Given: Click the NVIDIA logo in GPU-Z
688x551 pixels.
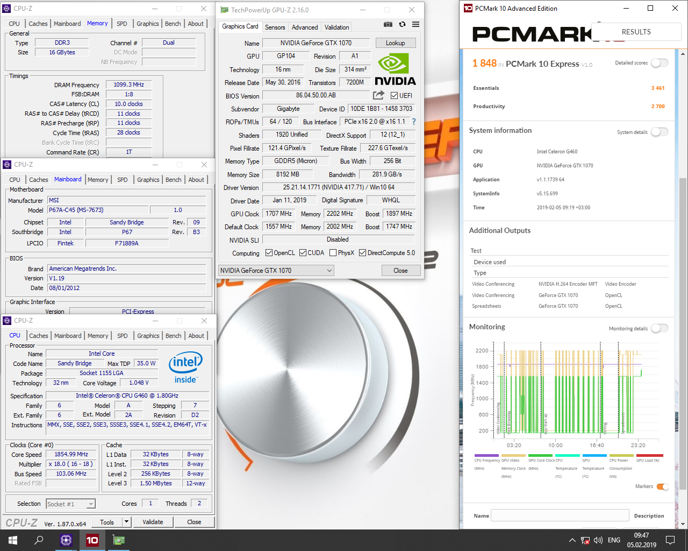Looking at the screenshot, I should tap(395, 70).
